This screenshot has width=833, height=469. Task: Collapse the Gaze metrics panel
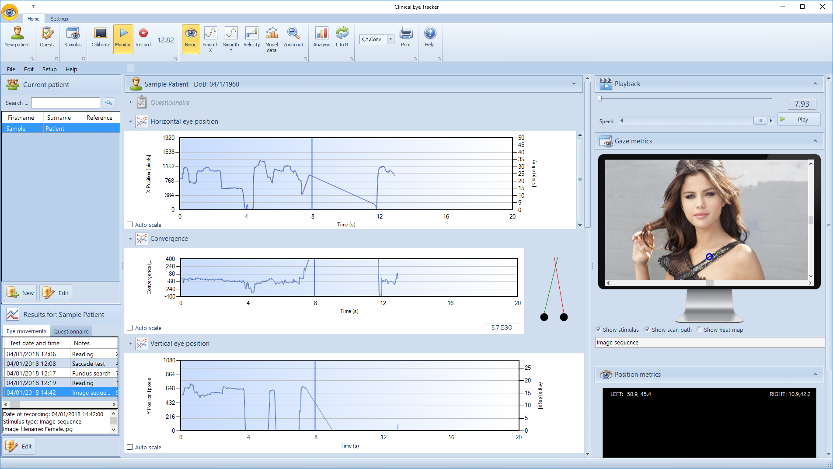click(815, 141)
